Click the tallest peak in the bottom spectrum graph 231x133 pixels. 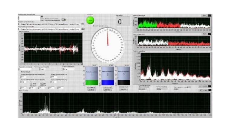point(50,103)
